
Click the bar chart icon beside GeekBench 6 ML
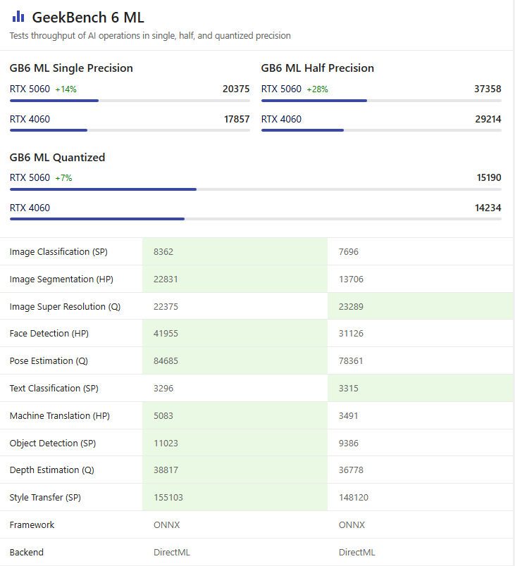click(x=18, y=17)
